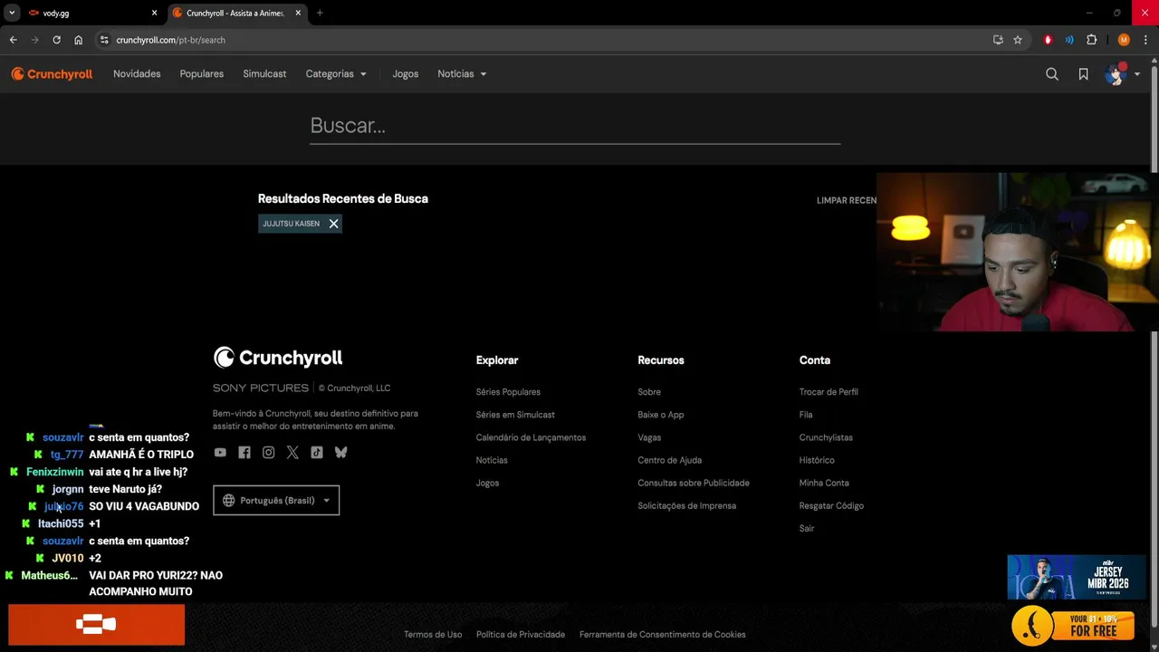
Task: Click the address bar URL
Action: (x=171, y=40)
